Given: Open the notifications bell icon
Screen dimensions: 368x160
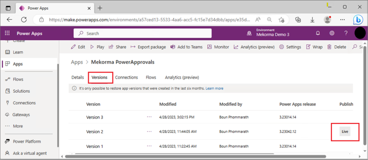Looking at the screenshot, I should click(318, 33).
